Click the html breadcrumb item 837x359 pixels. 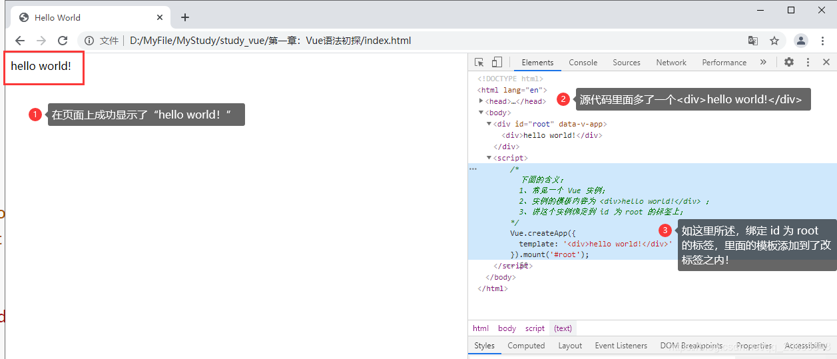(x=481, y=328)
